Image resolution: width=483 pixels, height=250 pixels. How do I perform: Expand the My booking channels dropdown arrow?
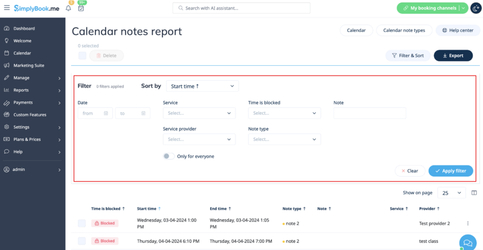pyautogui.click(x=463, y=8)
